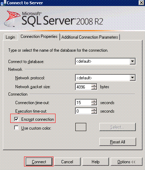Click the 'Connection time-out:' label
The height and width of the screenshot is (170, 145).
point(32,103)
